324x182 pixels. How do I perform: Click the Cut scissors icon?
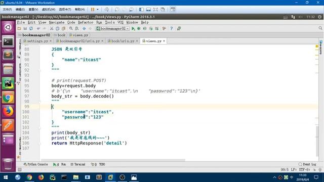click(52, 28)
